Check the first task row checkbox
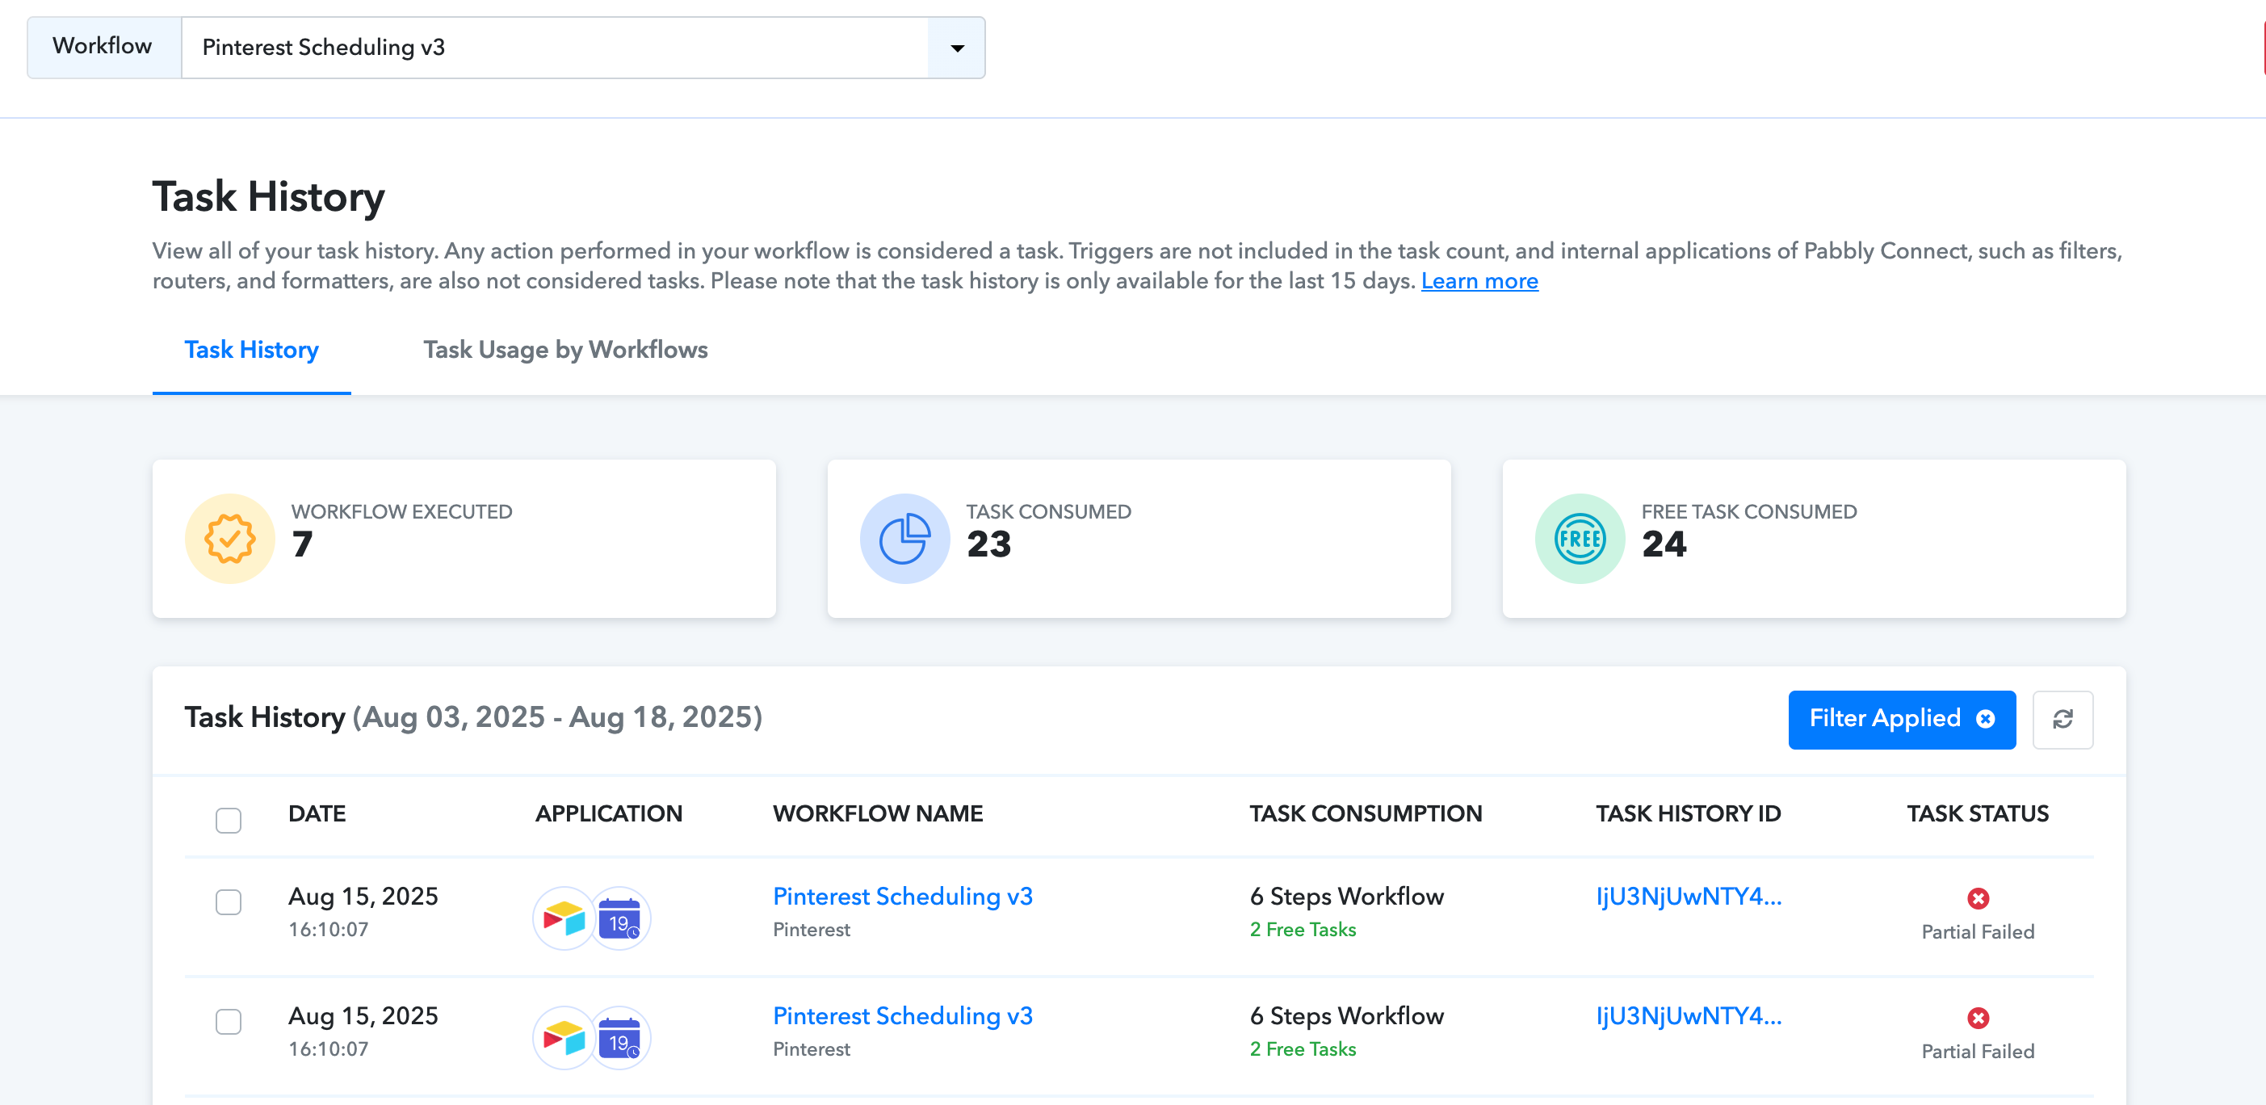This screenshot has height=1105, width=2266. click(x=229, y=901)
